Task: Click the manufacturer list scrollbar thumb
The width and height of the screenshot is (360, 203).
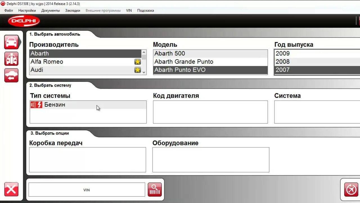Action: tap(144, 57)
